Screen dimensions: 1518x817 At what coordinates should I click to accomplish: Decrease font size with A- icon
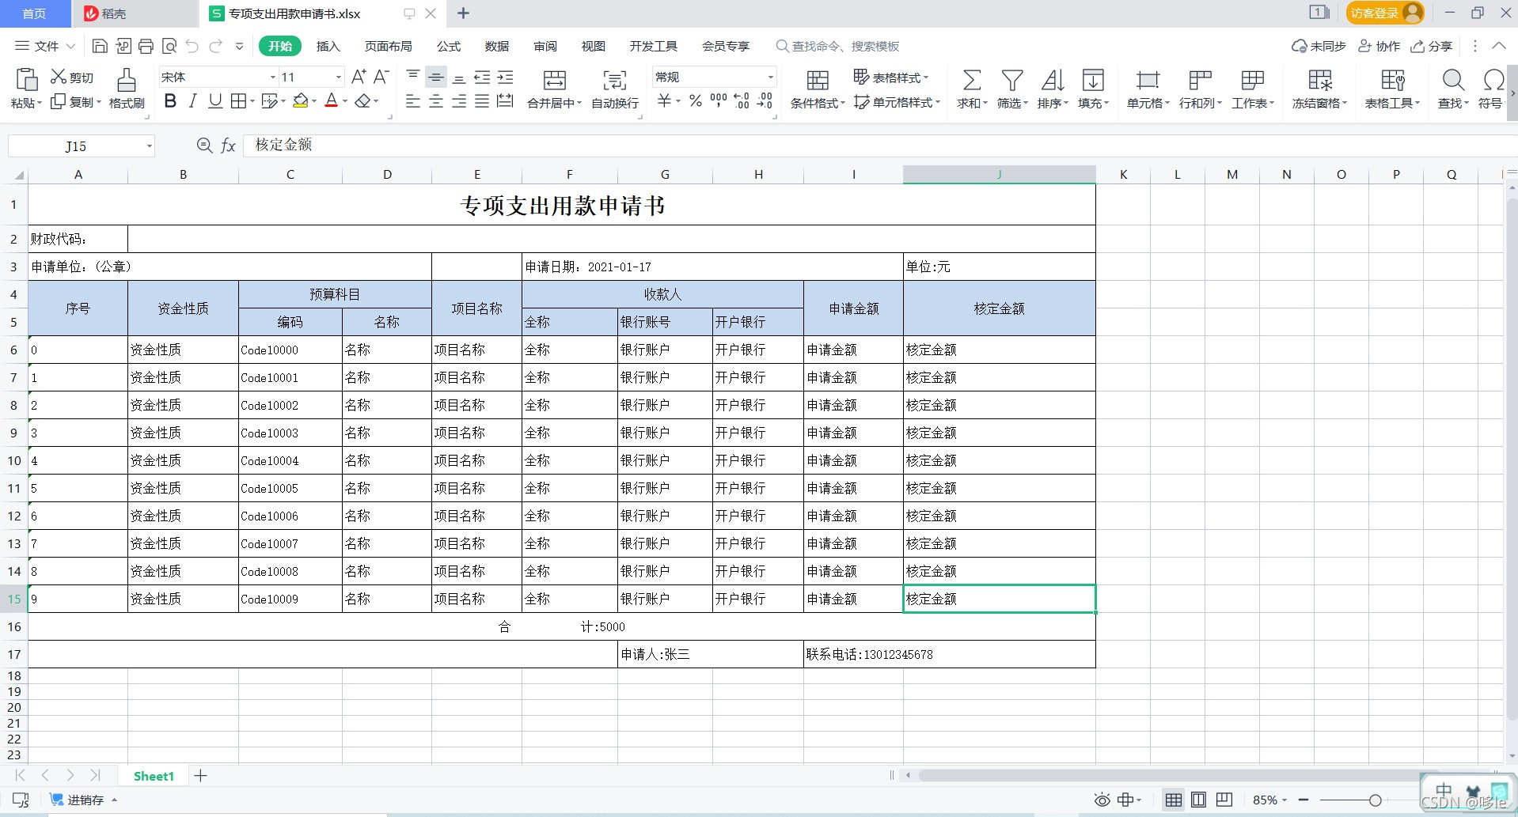381,77
